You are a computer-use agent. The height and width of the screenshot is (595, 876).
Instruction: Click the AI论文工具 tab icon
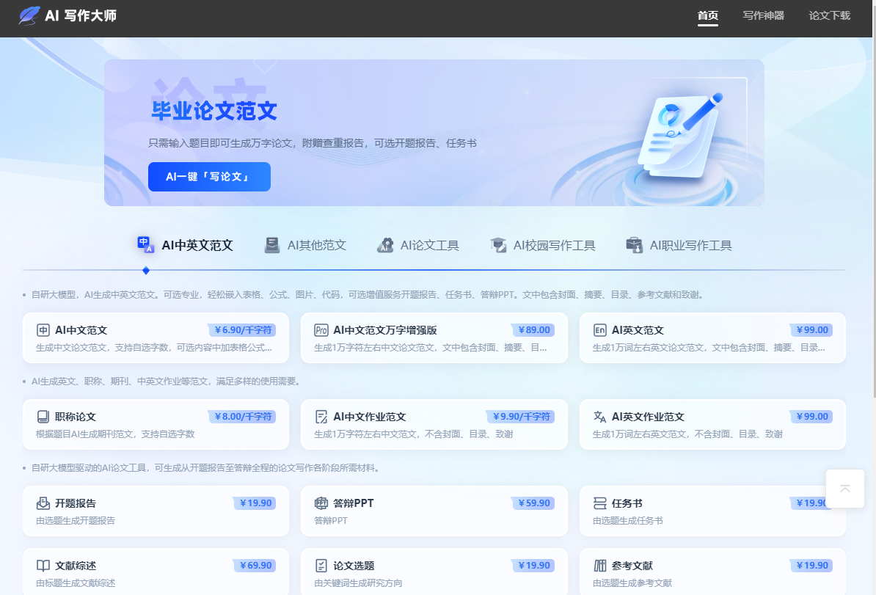[385, 245]
